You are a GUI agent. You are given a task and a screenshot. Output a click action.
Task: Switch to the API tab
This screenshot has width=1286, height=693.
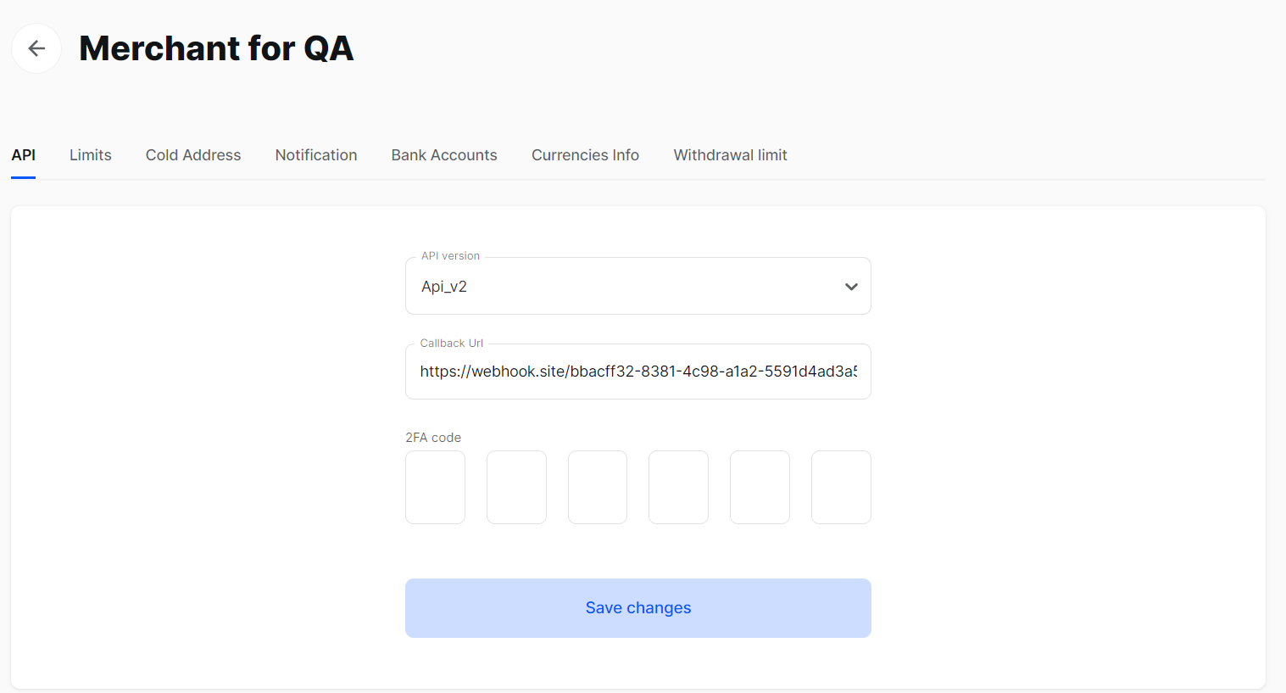click(24, 155)
